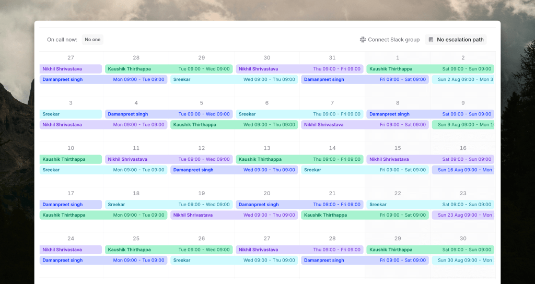Select date number 9 in calendar
Screen dimensions: 535x284
coord(463,103)
